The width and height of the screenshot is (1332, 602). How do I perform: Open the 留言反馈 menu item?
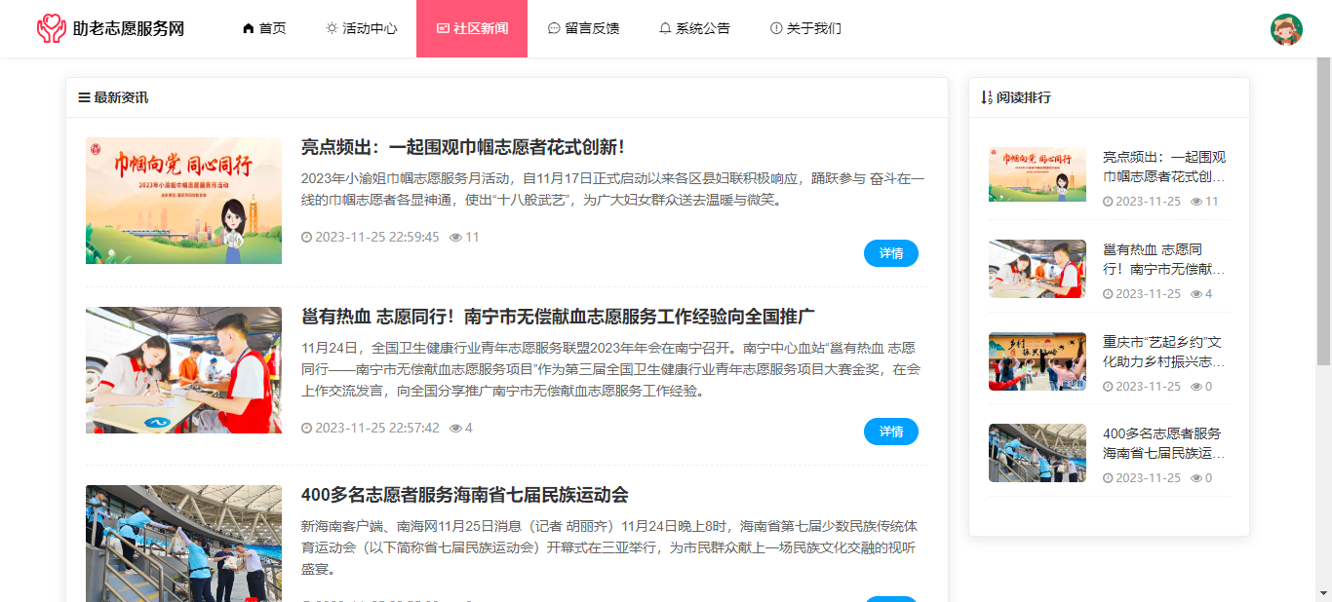tap(583, 28)
